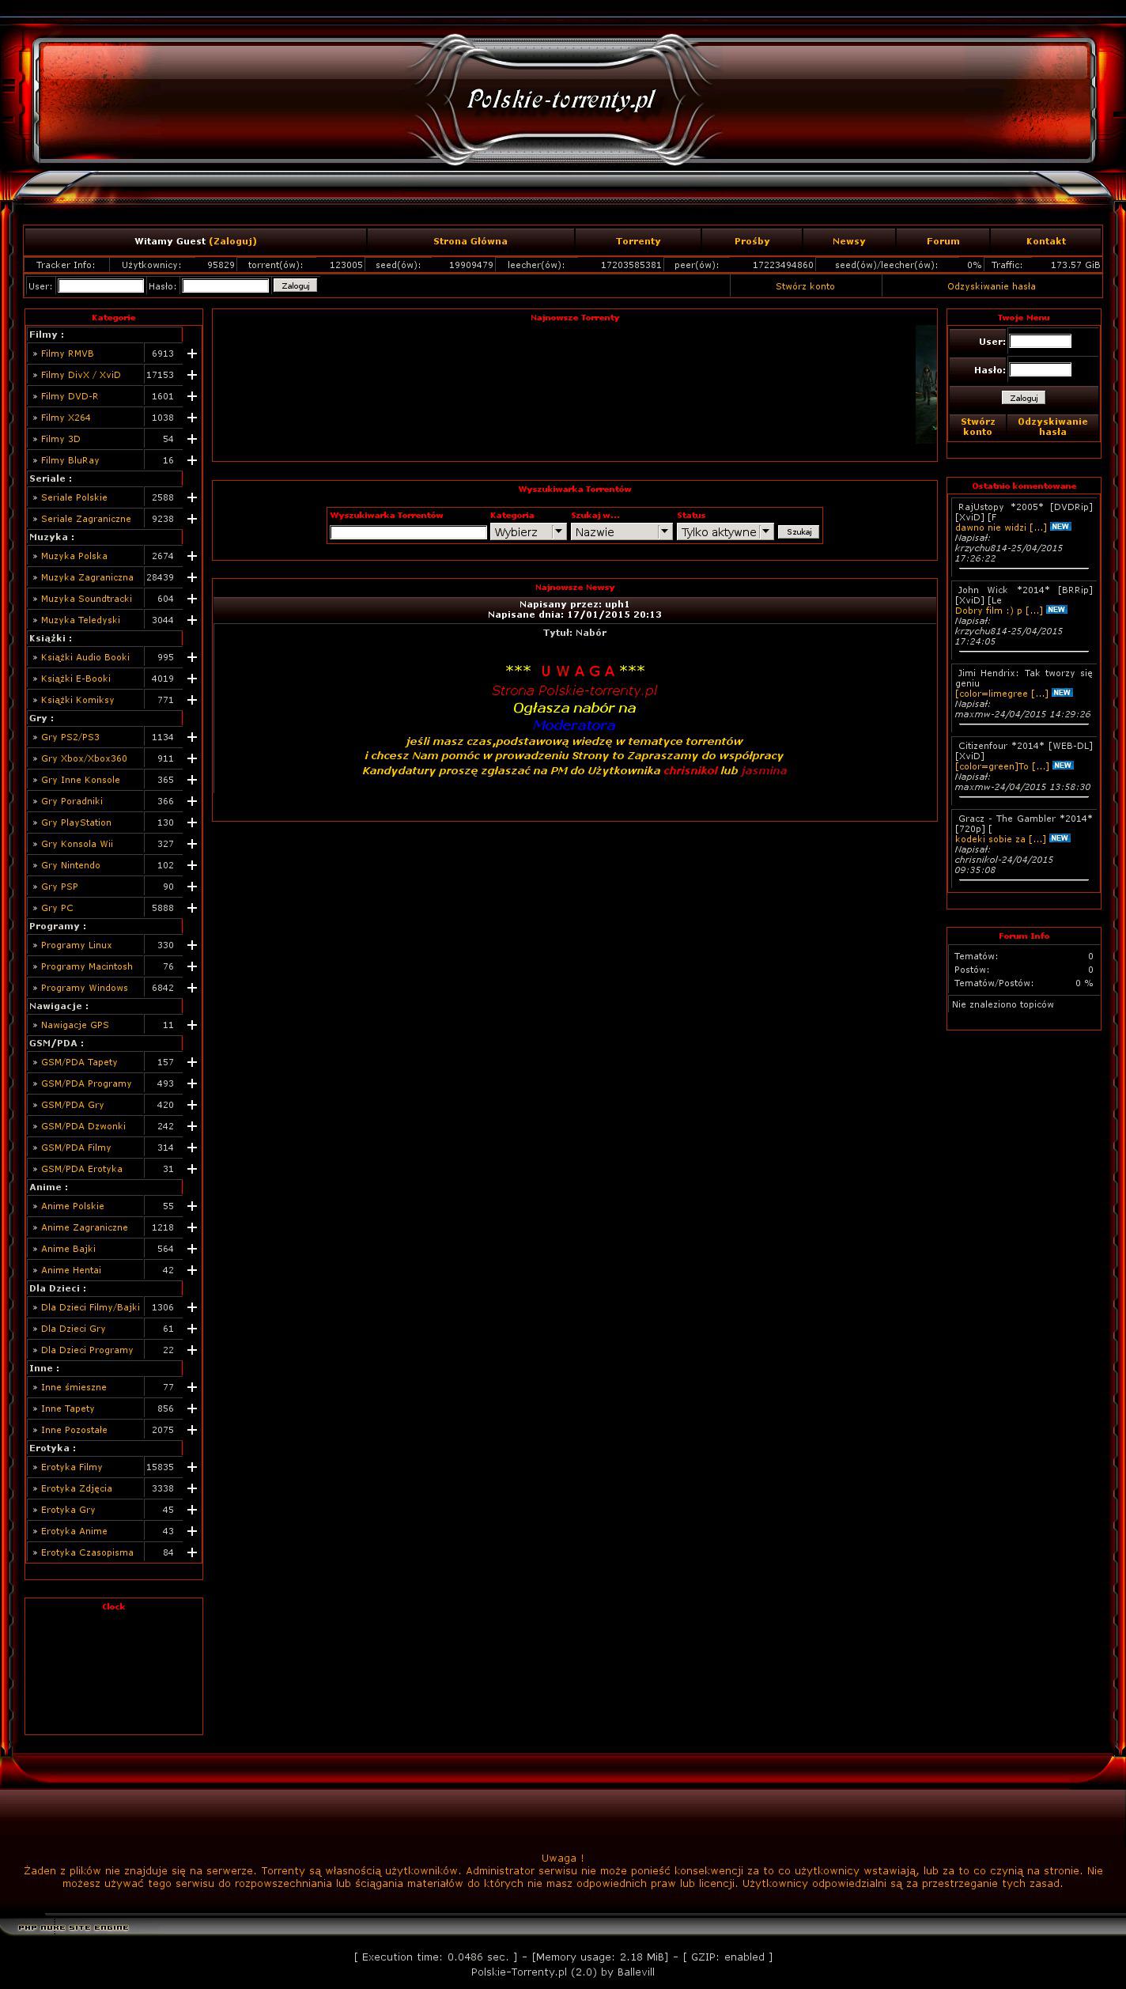This screenshot has height=1989, width=1126.
Task: Click the plus icon next to Inne Tapety
Action: (x=191, y=1409)
